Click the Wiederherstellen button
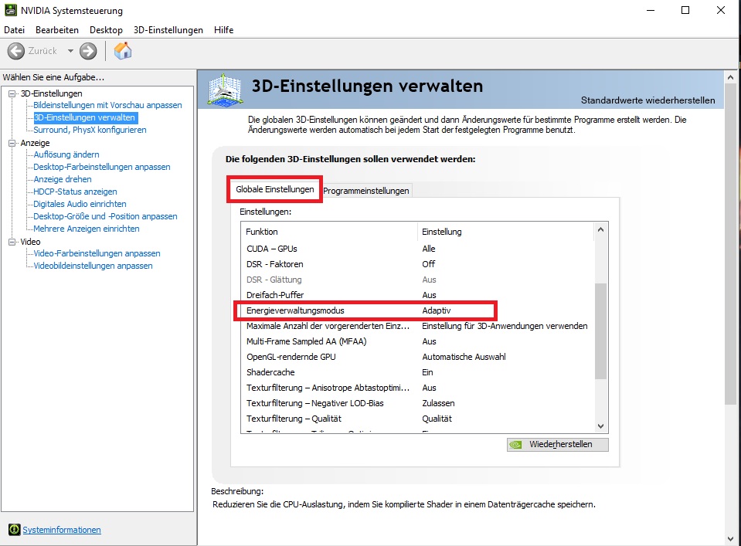741x546 pixels. [x=557, y=444]
